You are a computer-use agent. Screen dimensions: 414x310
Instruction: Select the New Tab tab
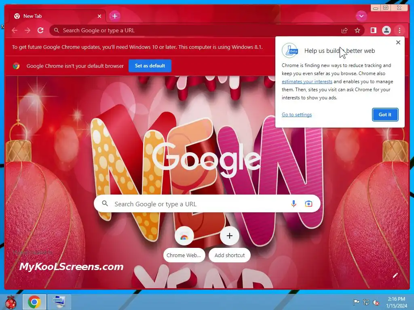57,16
